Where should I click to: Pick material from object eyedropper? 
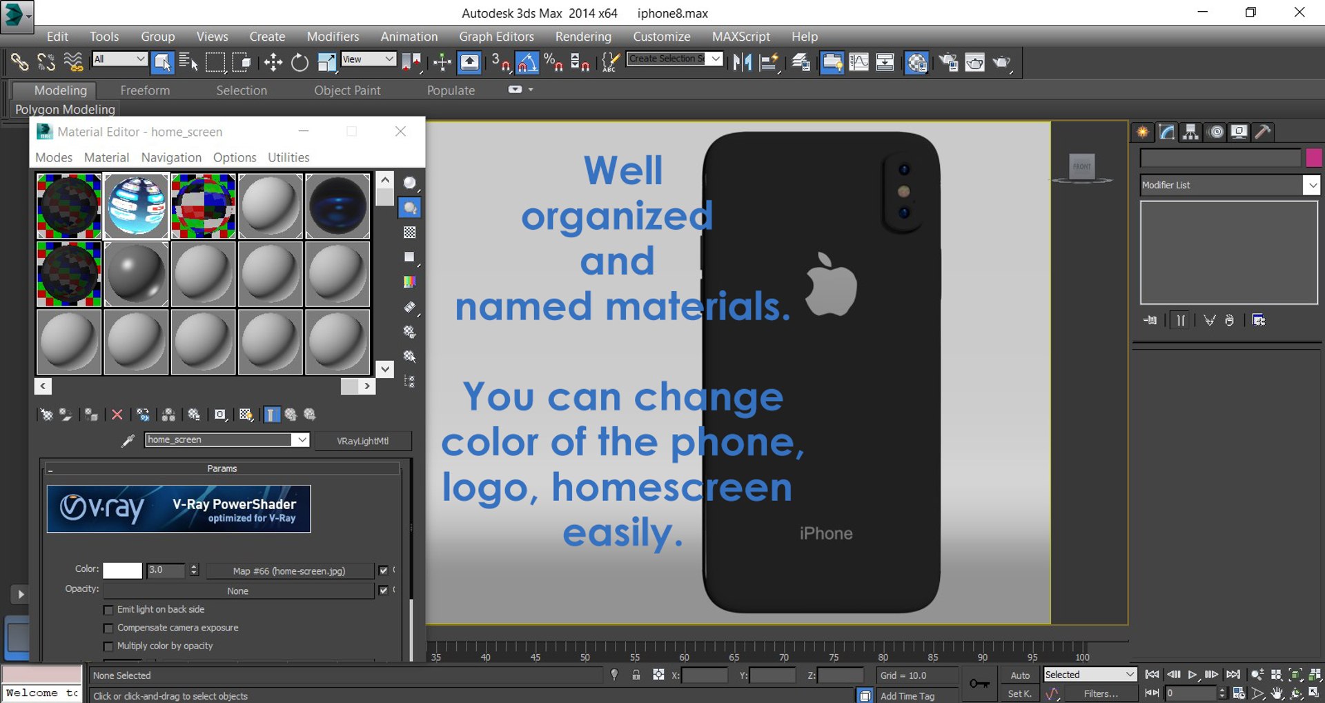point(128,440)
